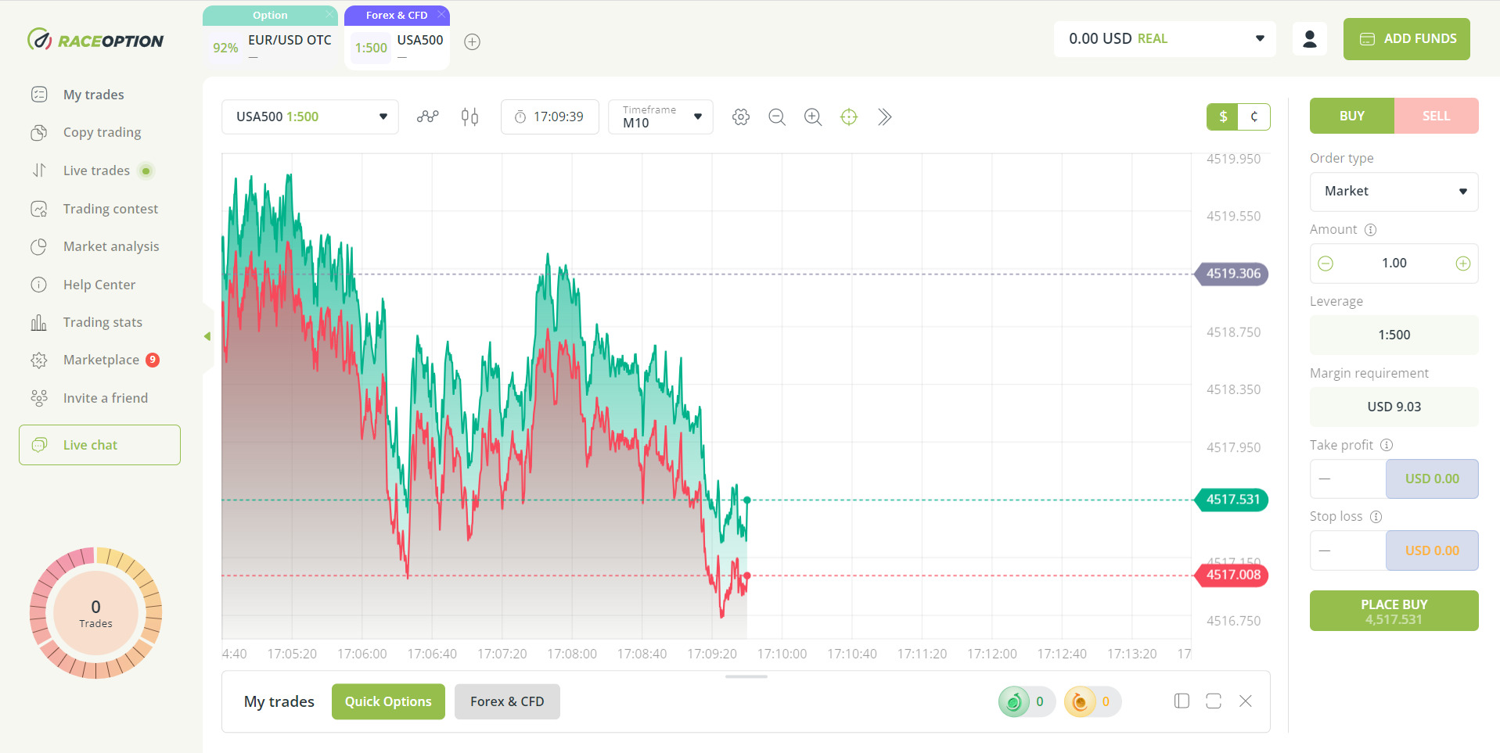Open Market analysis page
1500x753 pixels.
[95, 246]
